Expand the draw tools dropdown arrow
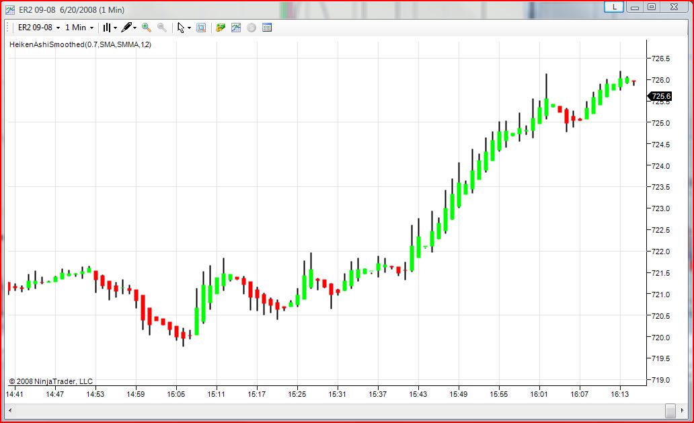The width and height of the screenshot is (694, 423). 134,28
